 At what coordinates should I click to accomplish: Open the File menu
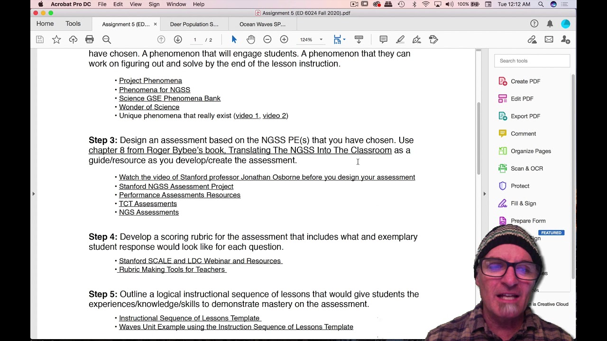click(102, 4)
